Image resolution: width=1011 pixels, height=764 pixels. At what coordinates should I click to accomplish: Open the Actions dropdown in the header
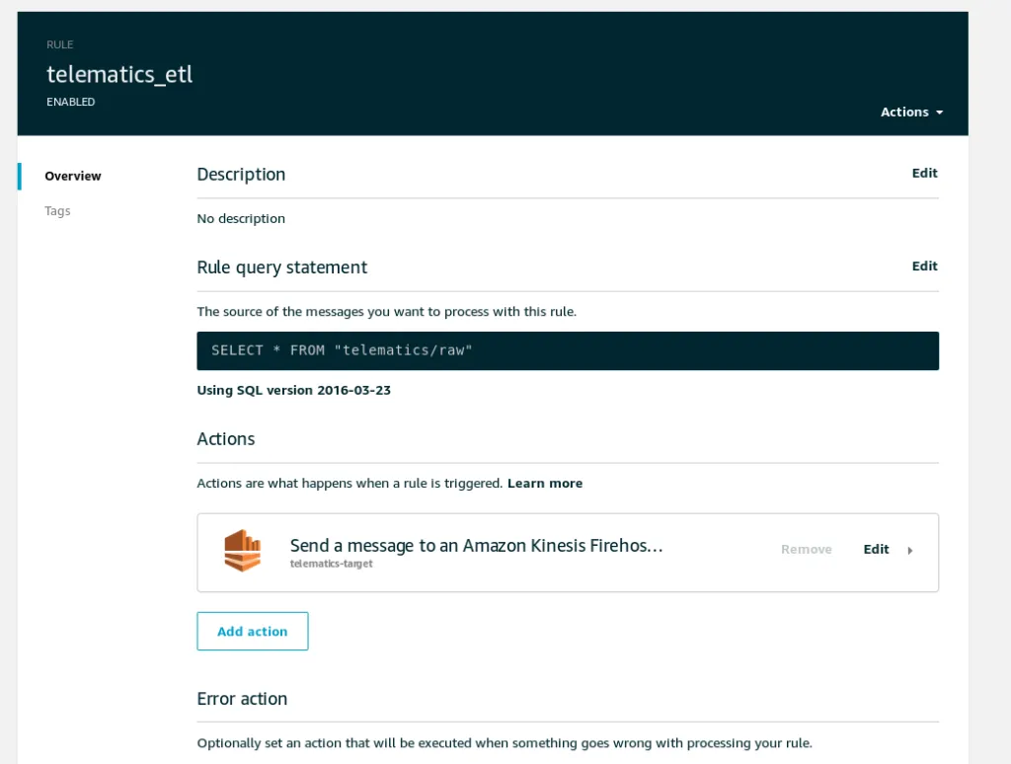[x=911, y=113]
